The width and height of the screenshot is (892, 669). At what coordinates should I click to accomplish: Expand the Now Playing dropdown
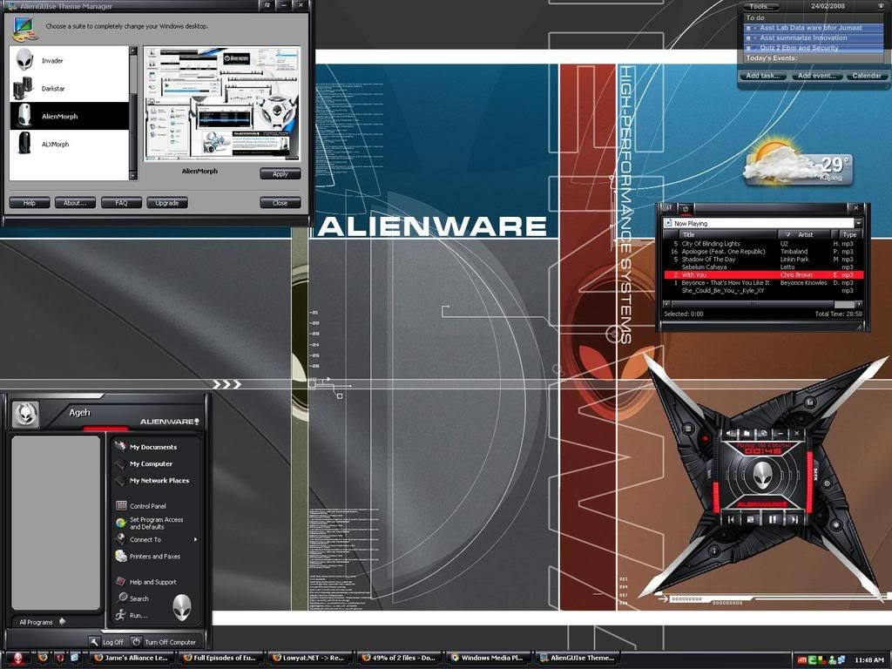click(x=858, y=224)
